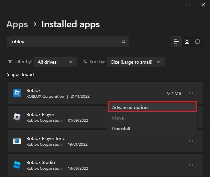The height and width of the screenshot is (177, 210).
Task: Choose Uninstall from the context menu
Action: (x=121, y=129)
